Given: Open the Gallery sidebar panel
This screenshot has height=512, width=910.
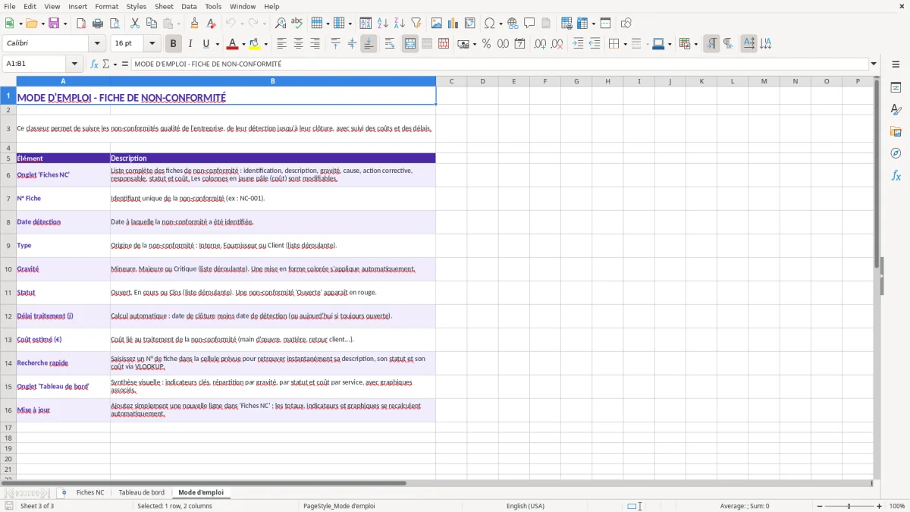Looking at the screenshot, I should [896, 132].
